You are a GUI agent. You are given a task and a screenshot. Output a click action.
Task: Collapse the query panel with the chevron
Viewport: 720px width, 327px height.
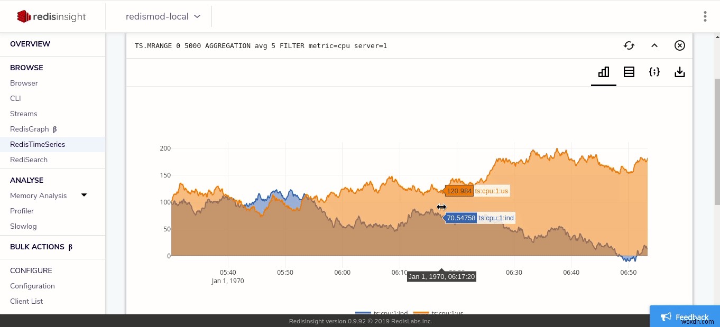pos(654,45)
